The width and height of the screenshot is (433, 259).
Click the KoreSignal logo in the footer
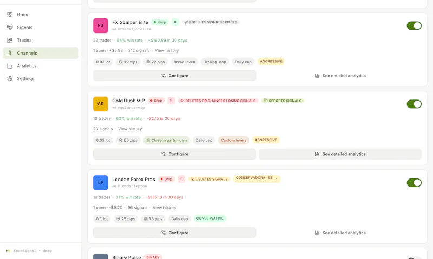pyautogui.click(x=8, y=251)
